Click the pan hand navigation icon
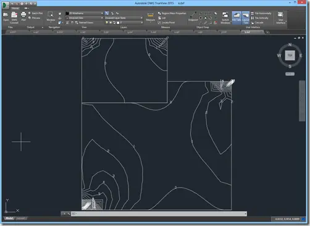 coord(60,14)
